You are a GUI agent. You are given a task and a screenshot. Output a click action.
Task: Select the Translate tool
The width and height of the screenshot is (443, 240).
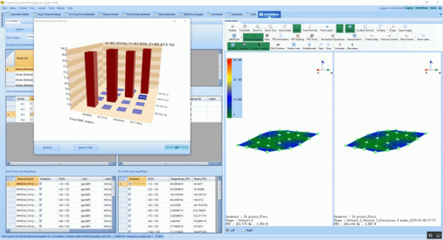click(x=244, y=28)
